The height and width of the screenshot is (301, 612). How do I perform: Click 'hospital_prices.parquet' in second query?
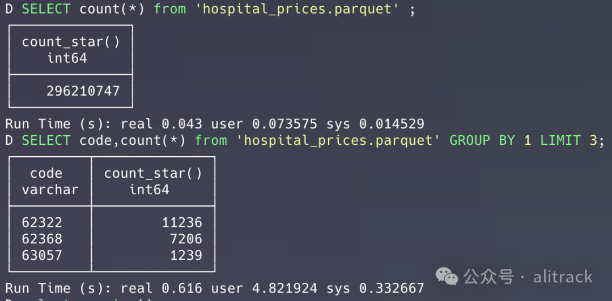click(338, 140)
